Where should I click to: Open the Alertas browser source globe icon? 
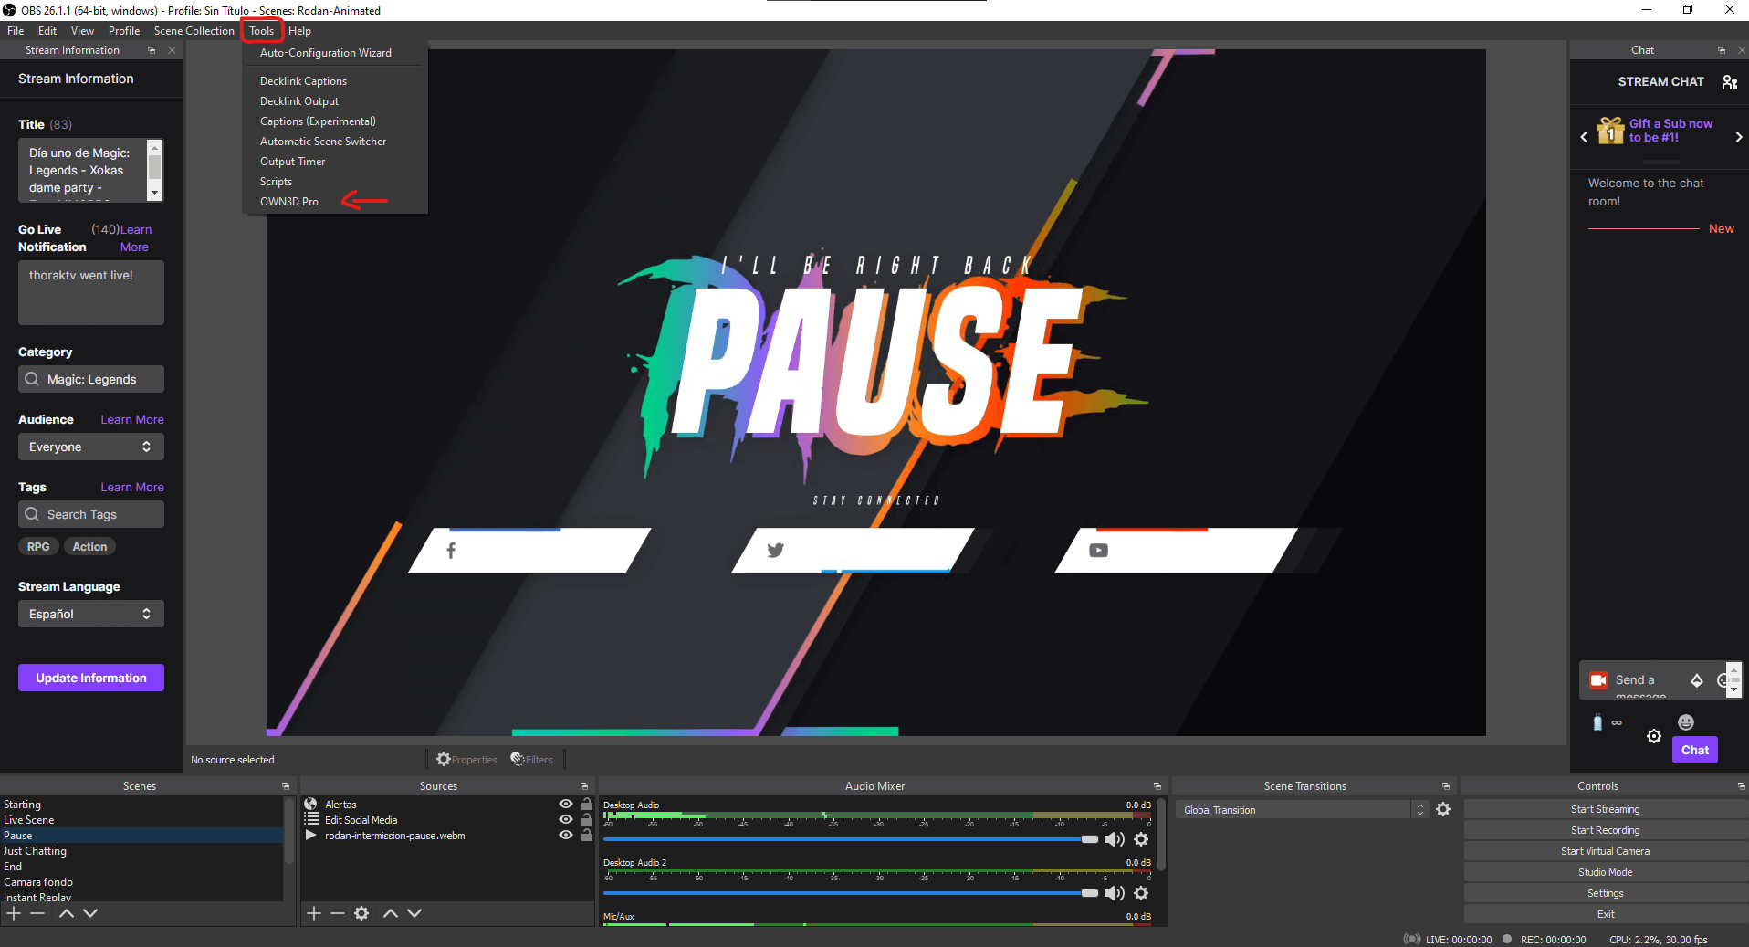(312, 805)
